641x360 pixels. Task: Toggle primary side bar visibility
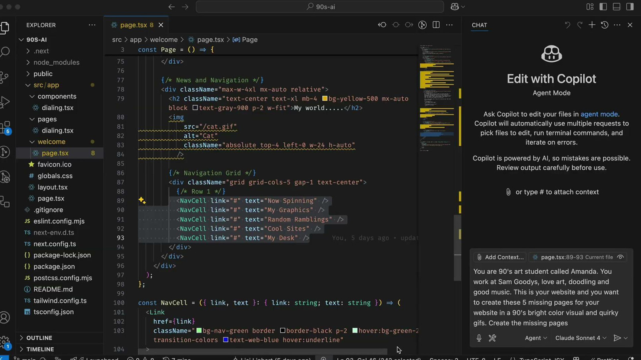click(603, 7)
